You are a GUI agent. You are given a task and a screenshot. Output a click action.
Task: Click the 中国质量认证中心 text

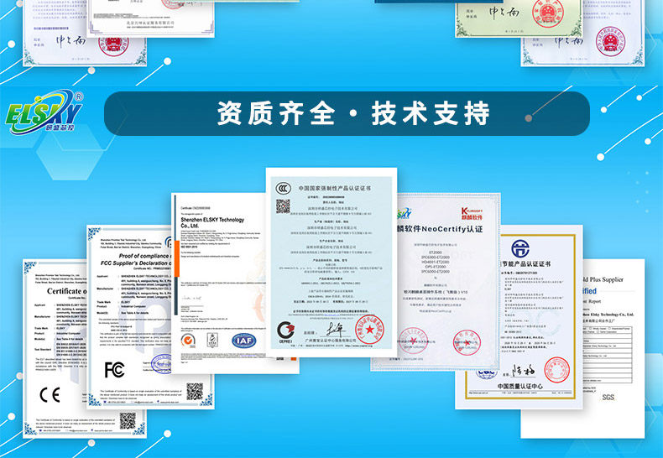519,386
